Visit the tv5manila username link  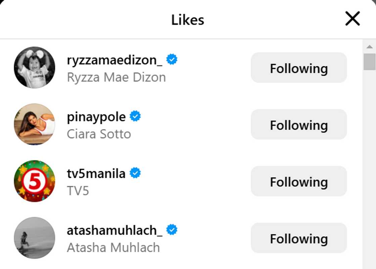click(96, 174)
